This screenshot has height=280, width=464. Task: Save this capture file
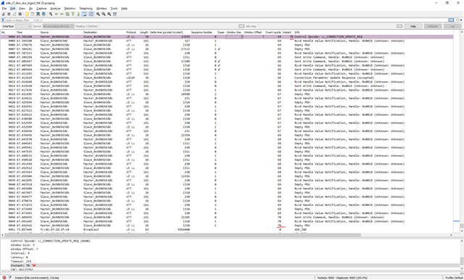pos(33,14)
